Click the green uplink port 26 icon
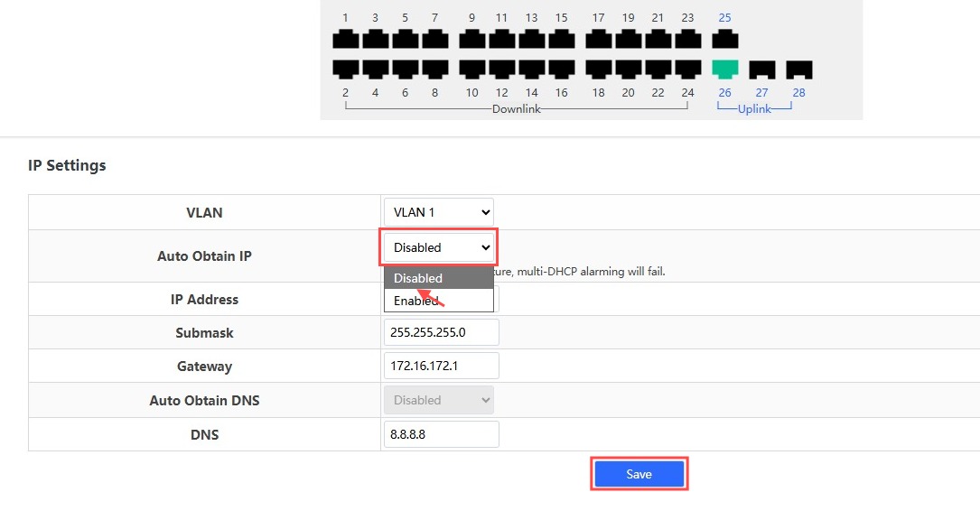This screenshot has width=980, height=520. tap(724, 70)
